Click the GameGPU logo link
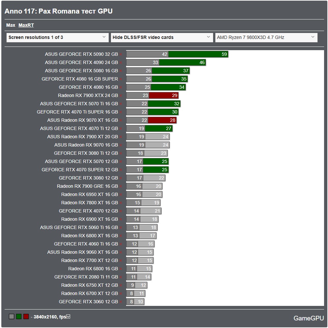 pyautogui.click(x=308, y=318)
